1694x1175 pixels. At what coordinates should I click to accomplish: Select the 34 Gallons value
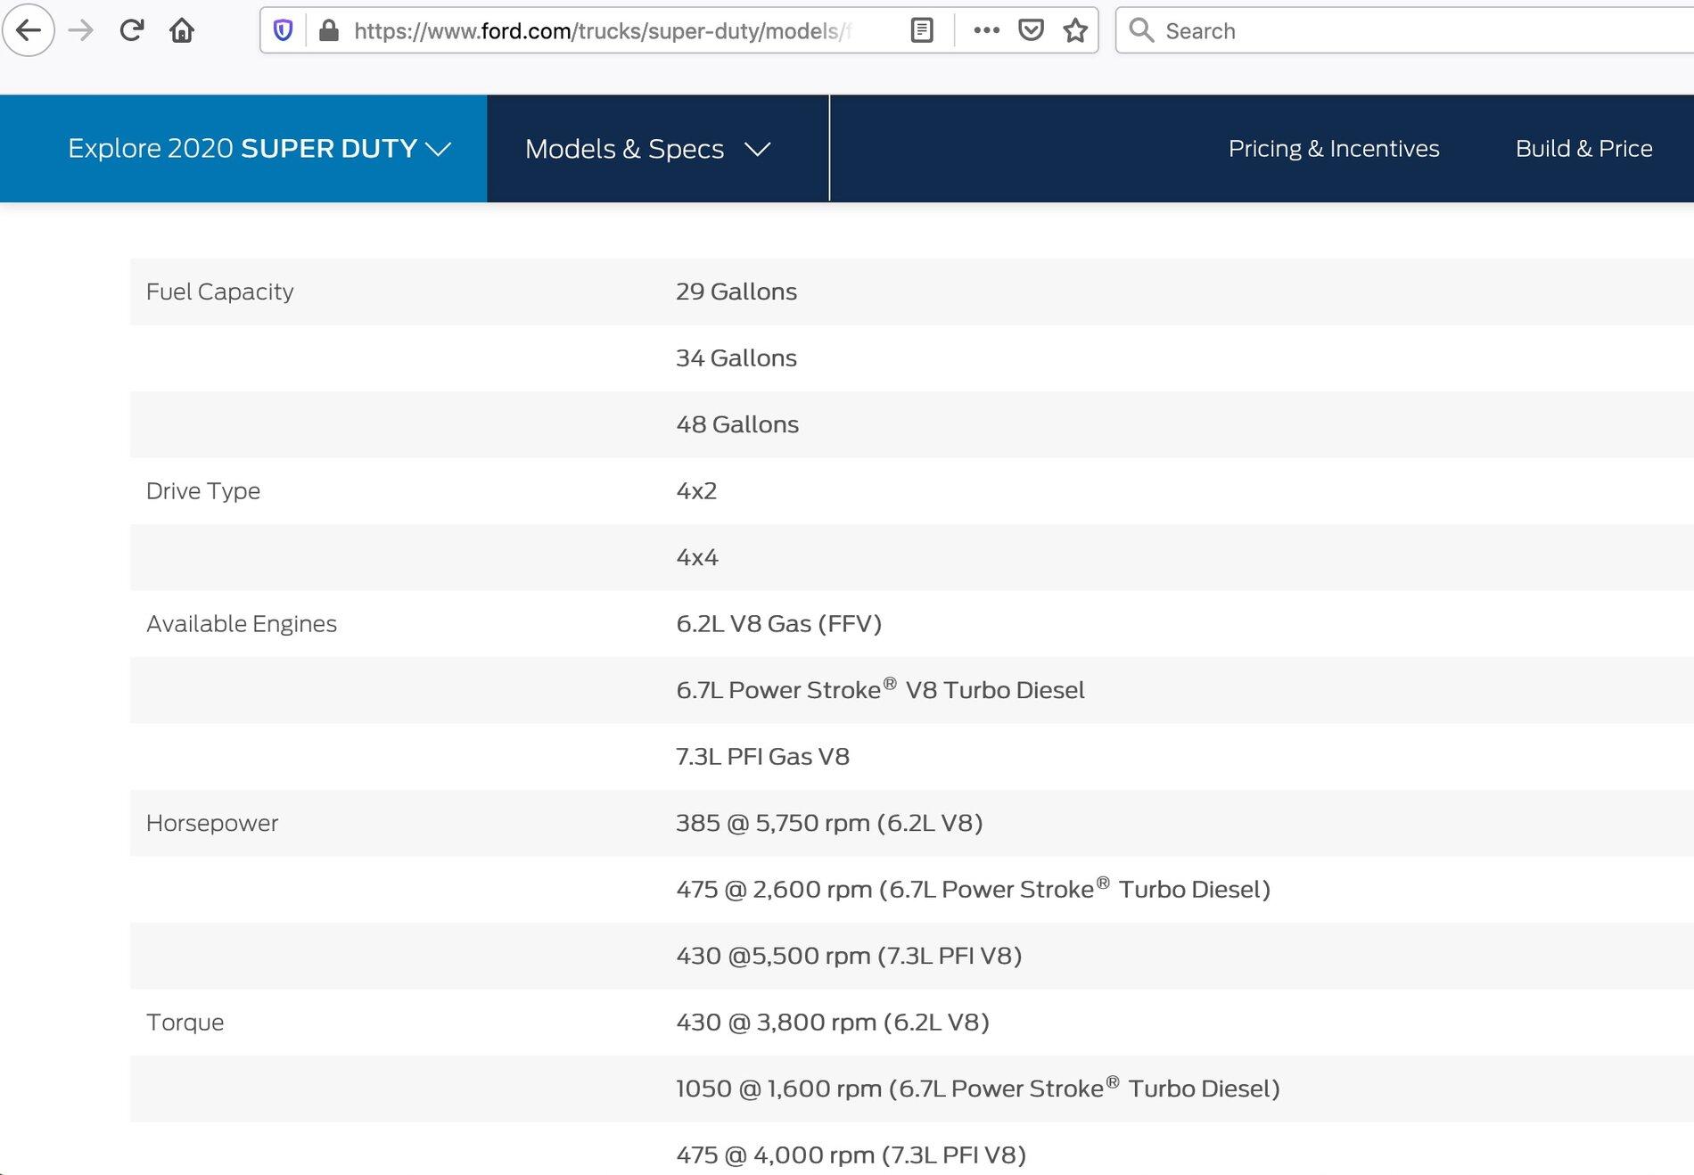tap(736, 357)
